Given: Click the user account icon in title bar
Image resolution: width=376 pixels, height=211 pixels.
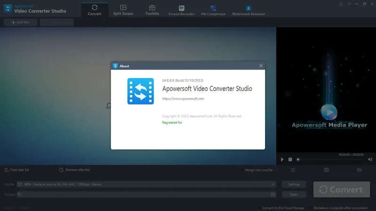Looking at the screenshot, I should [341, 4].
